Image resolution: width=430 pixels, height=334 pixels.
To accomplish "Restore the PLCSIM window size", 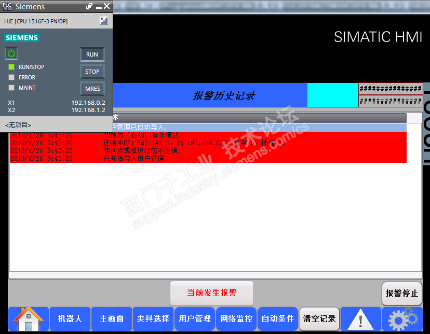I will pyautogui.click(x=89, y=7).
